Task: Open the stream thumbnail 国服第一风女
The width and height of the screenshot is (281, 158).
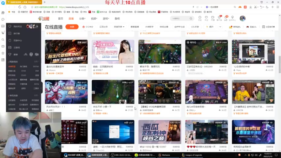Action: (66, 92)
